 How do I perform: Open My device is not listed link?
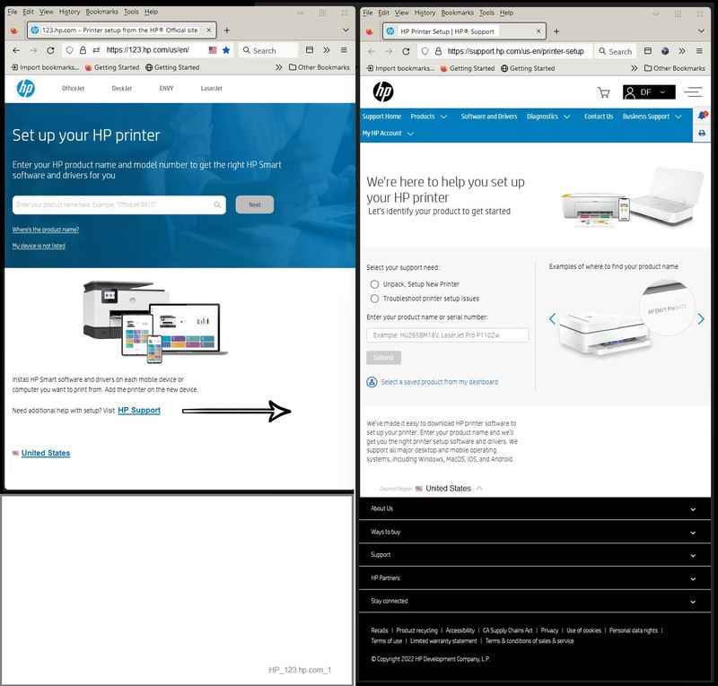coord(39,246)
